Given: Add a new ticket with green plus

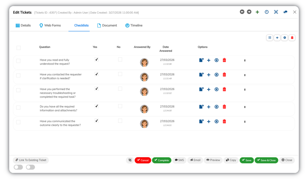Looking at the screenshot, I should click(257, 12).
